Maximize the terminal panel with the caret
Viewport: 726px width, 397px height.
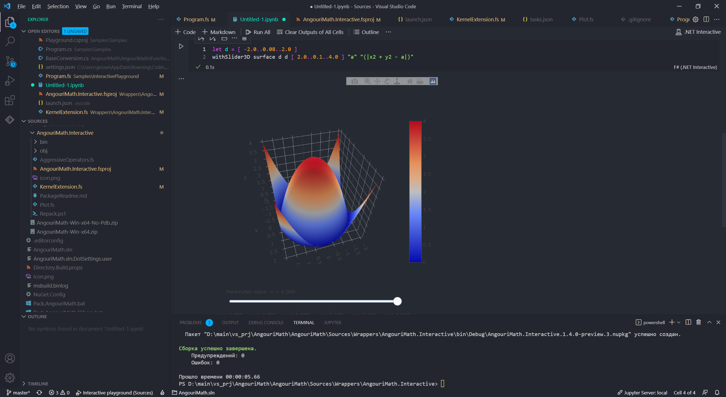[709, 322]
